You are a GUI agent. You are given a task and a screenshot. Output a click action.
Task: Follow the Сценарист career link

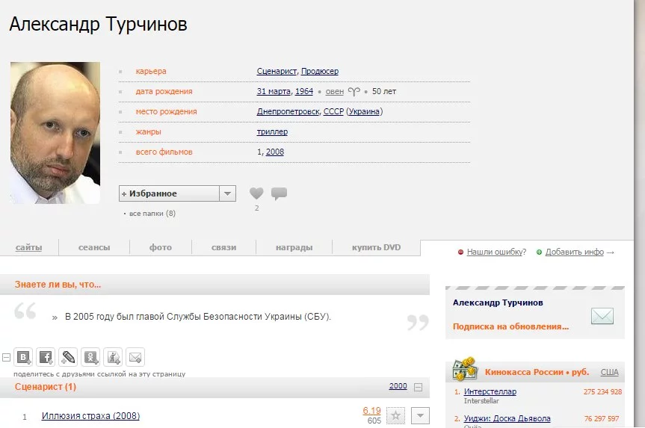click(277, 71)
